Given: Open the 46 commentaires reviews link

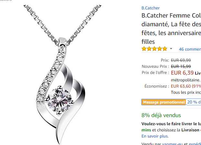Looking at the screenshot, I should point(190,49).
